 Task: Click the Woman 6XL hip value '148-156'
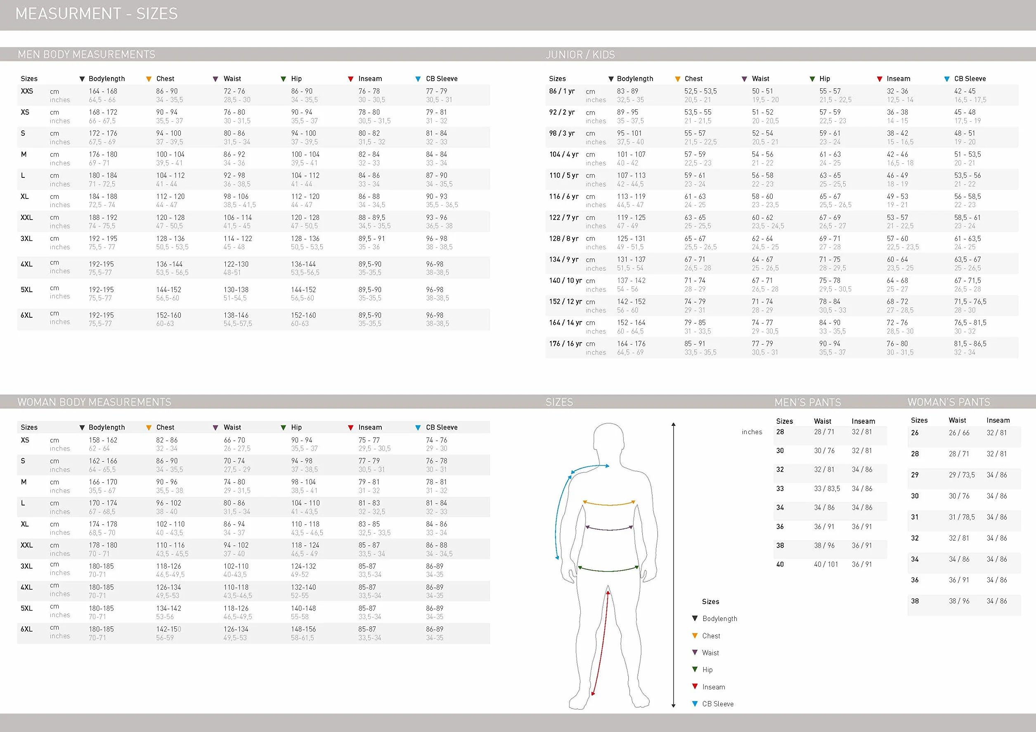(x=303, y=629)
